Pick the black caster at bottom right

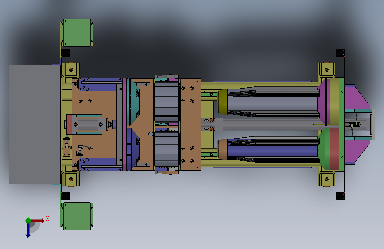coord(341,196)
